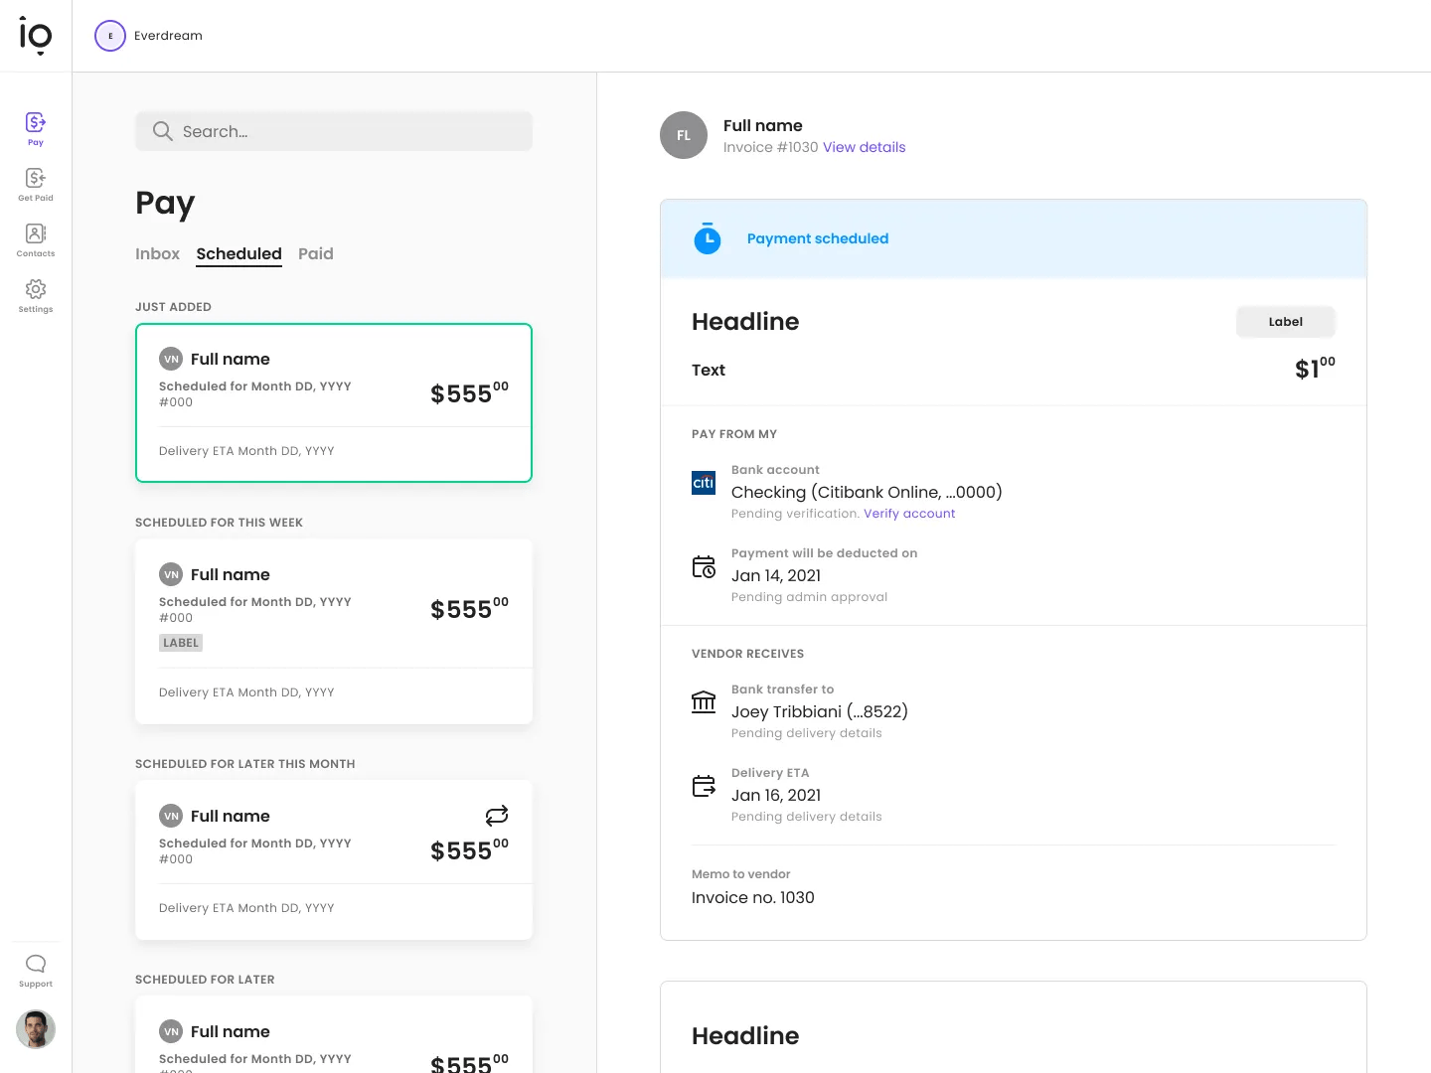Switch to the Paid tab
Viewport: 1431px width, 1073px height.
(x=316, y=254)
